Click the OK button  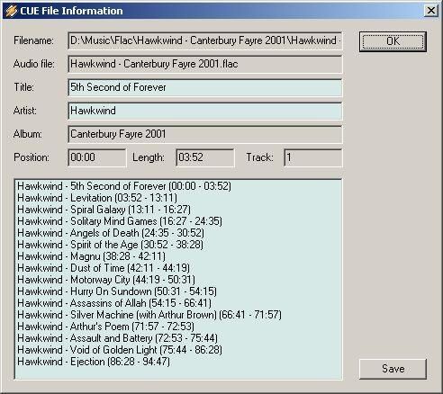[393, 41]
